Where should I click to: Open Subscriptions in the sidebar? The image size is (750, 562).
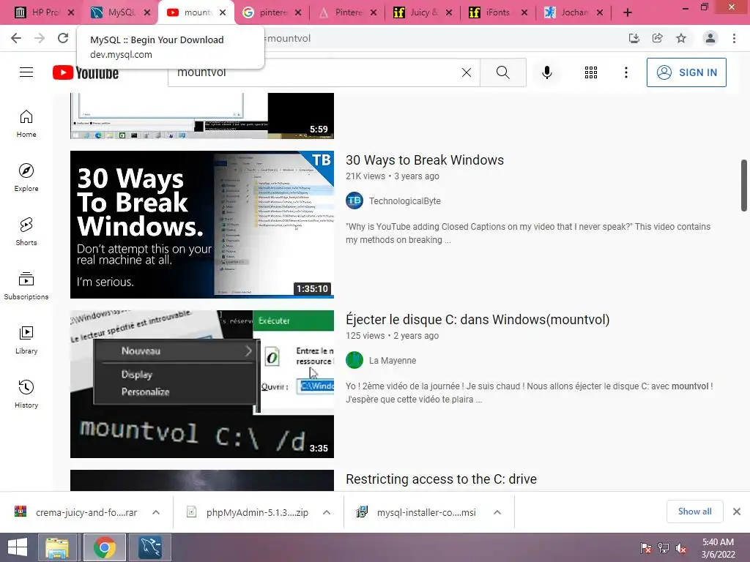point(26,286)
